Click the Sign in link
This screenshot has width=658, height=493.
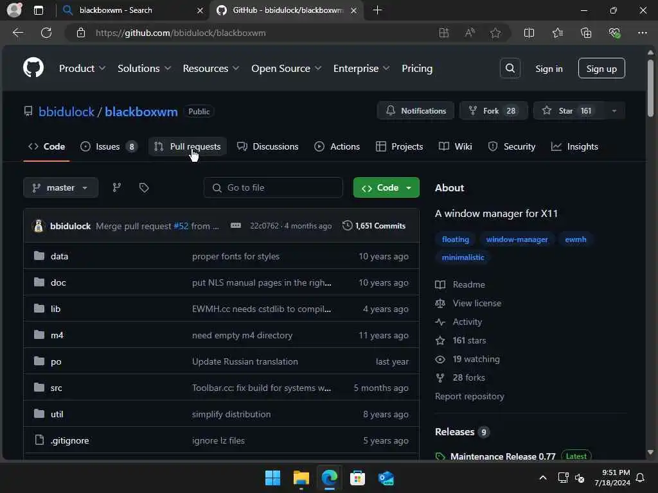pyautogui.click(x=549, y=69)
